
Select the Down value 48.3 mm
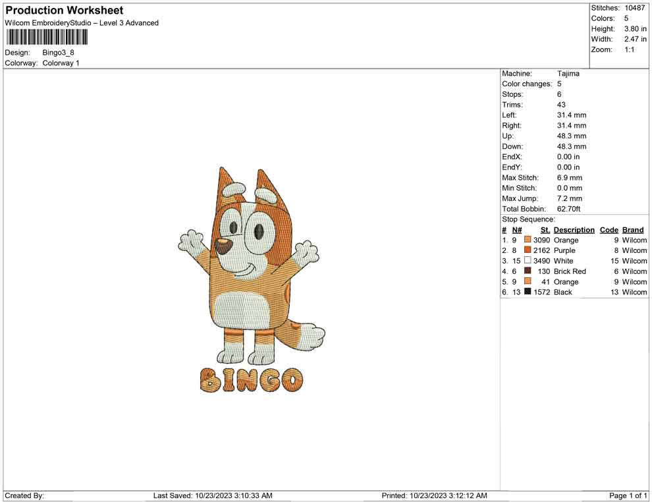pyautogui.click(x=572, y=146)
